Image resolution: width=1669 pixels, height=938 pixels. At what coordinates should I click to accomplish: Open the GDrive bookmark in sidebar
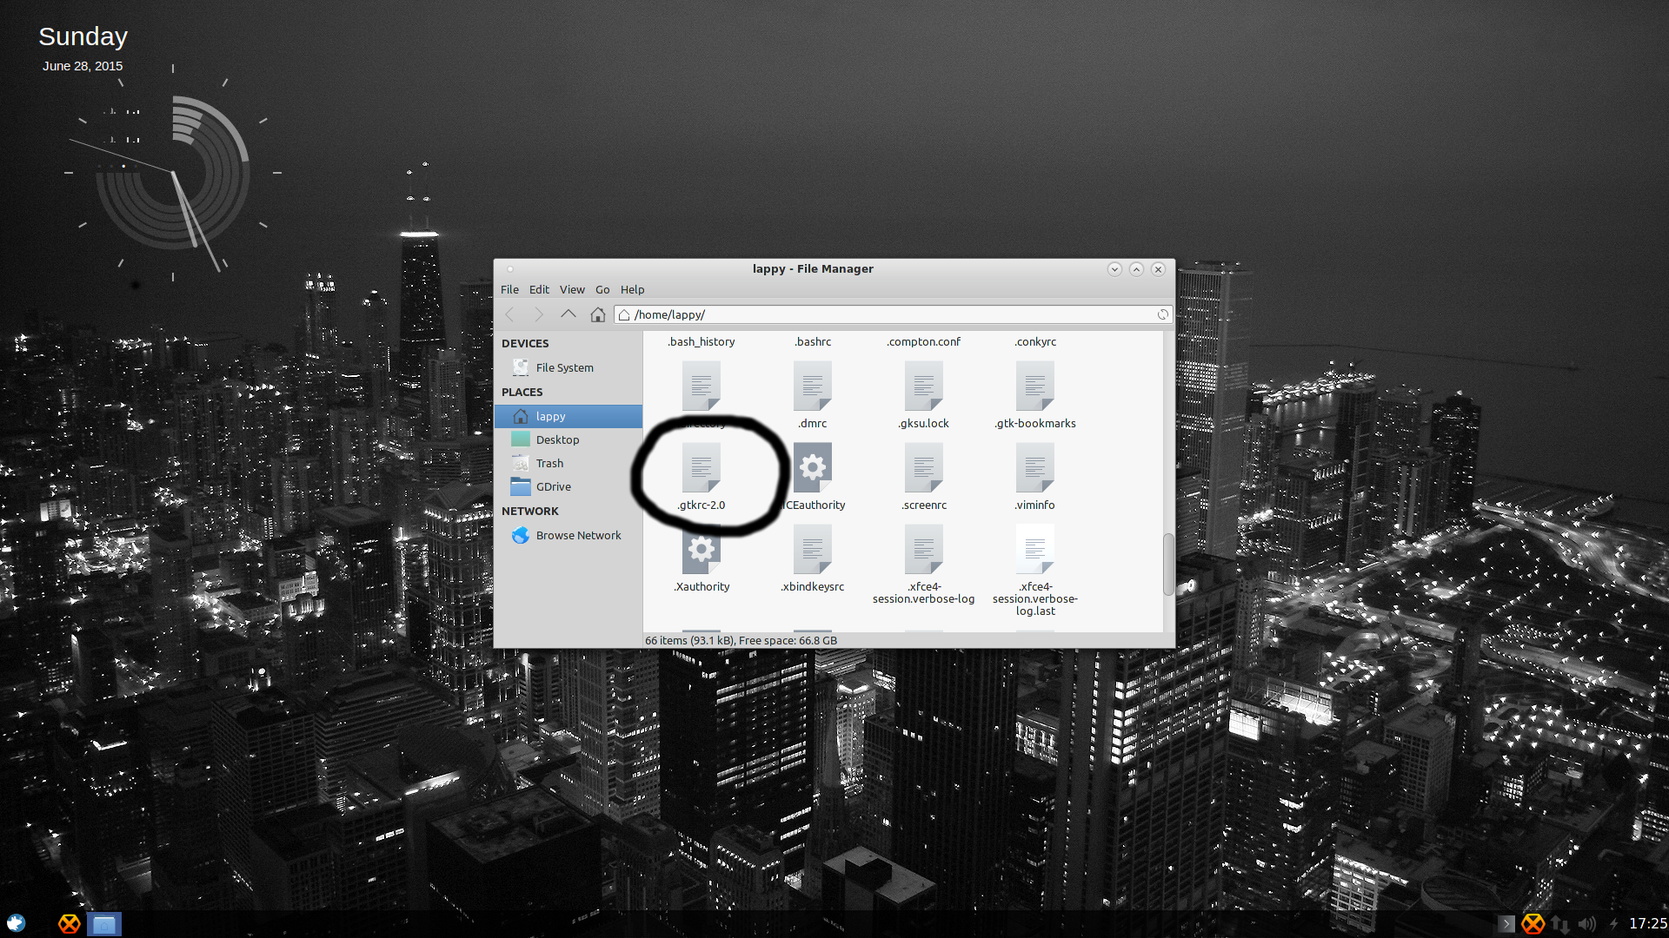tap(569, 486)
